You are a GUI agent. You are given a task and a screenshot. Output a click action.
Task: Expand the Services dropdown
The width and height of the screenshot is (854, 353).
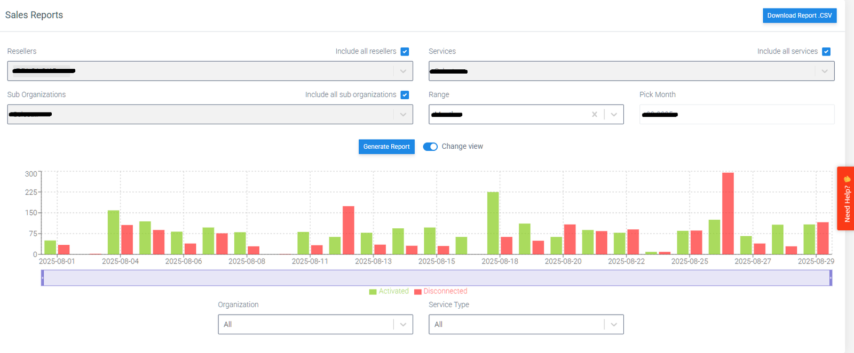point(824,71)
